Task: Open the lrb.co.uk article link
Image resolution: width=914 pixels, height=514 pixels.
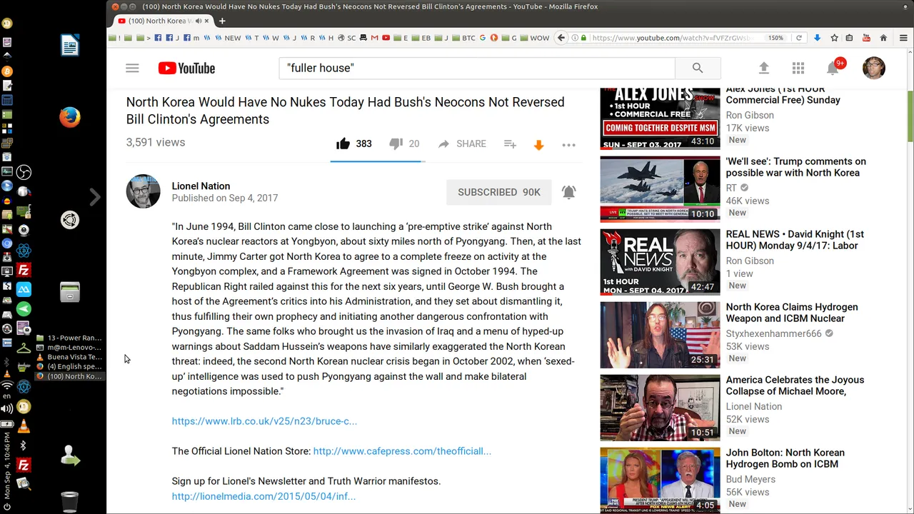Action: [264, 421]
